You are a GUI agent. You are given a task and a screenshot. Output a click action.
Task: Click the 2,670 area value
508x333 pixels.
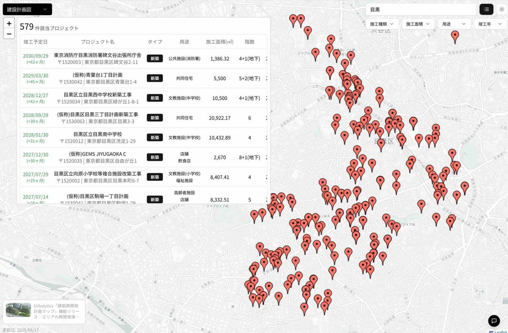pyautogui.click(x=220, y=157)
